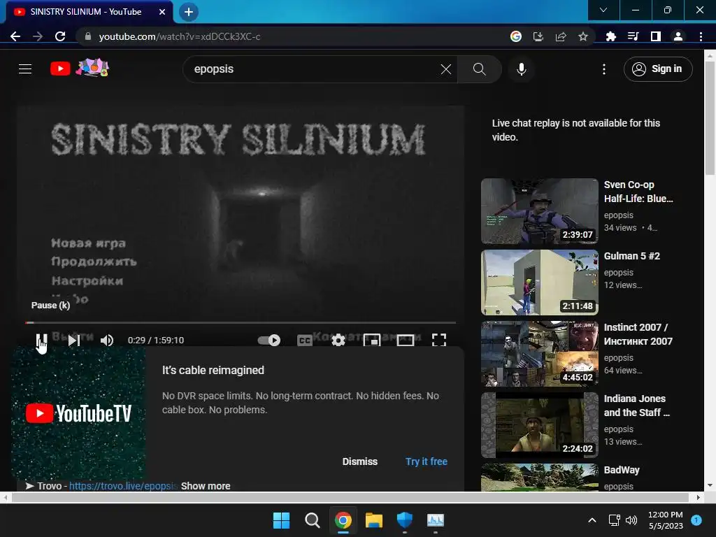Click the YouTube TV promo image

point(78,413)
